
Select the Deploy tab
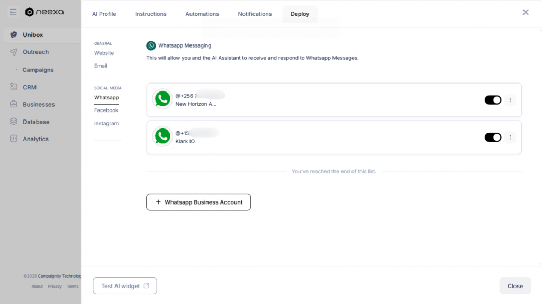click(300, 14)
